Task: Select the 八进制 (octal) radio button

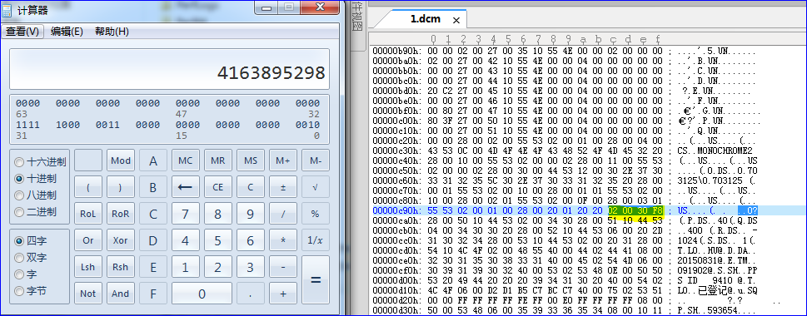Action: click(x=19, y=195)
